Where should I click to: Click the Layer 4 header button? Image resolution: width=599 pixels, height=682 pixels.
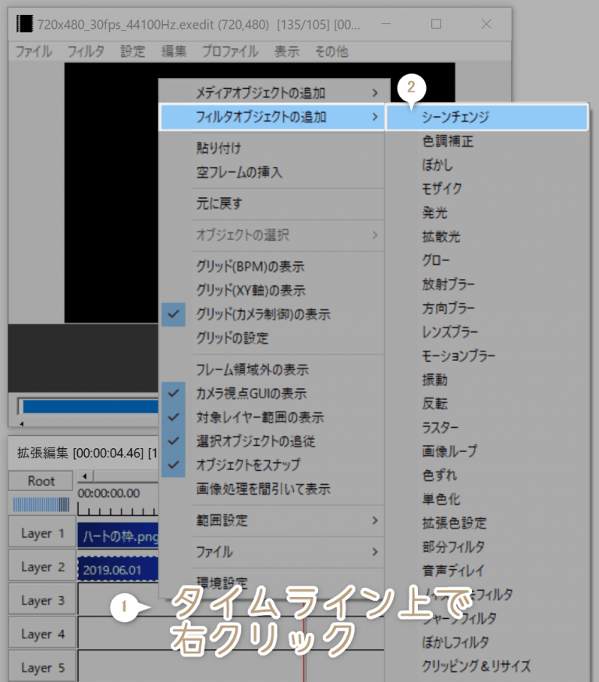[x=42, y=634]
